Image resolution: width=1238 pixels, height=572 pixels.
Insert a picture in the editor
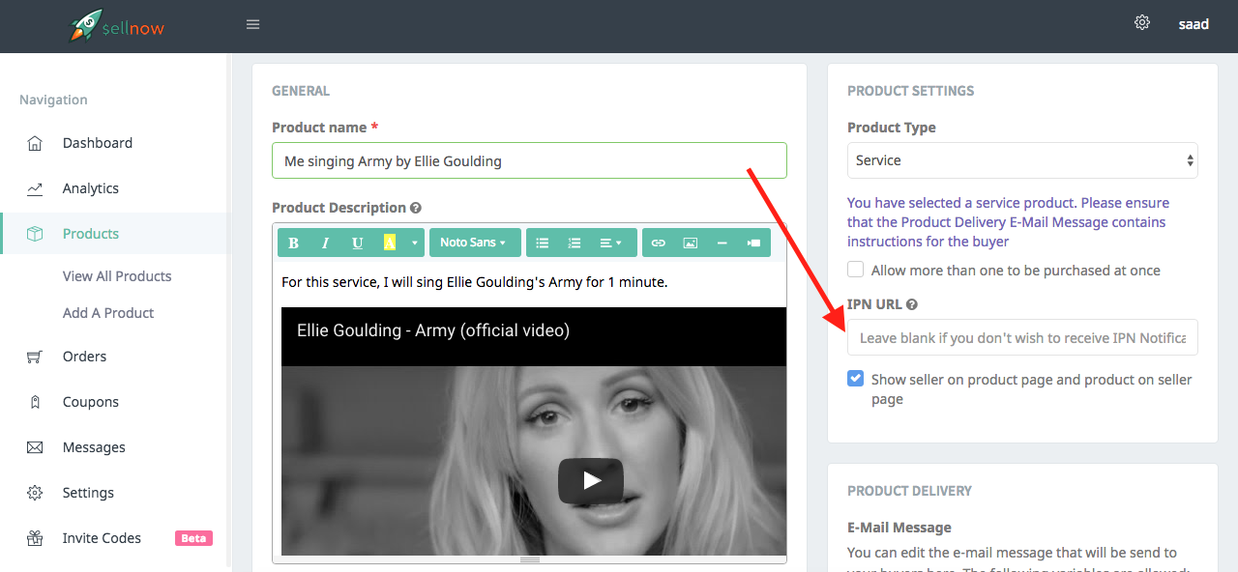point(691,243)
